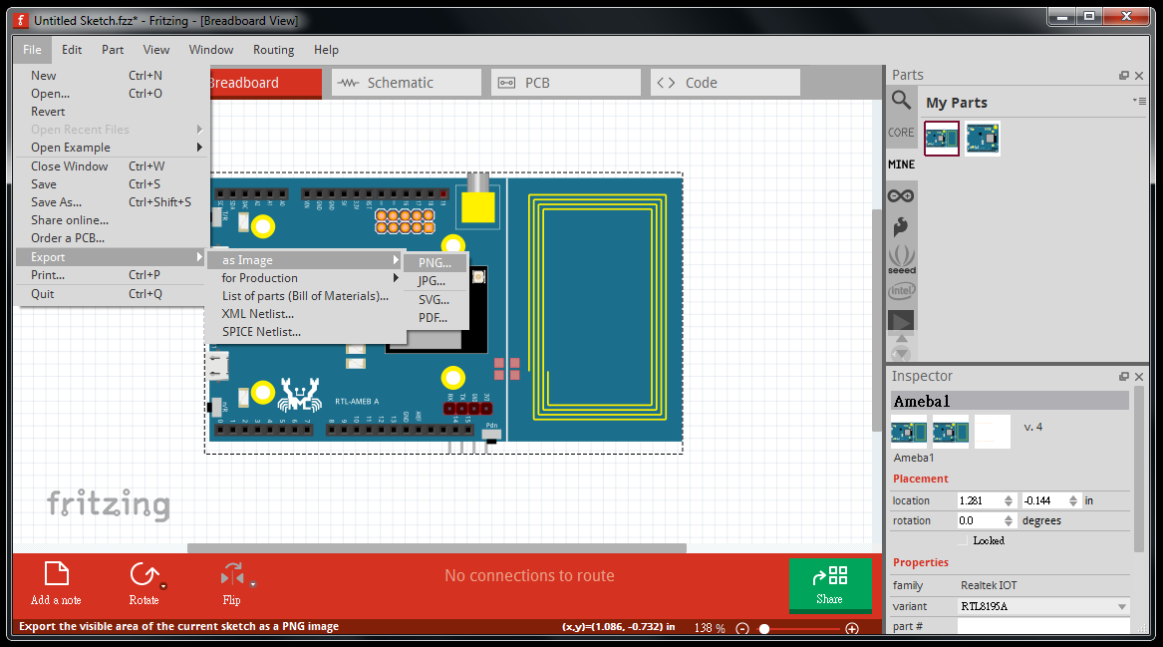Expand the for Production submenu
Viewport: 1163px width, 647px height.
305,278
